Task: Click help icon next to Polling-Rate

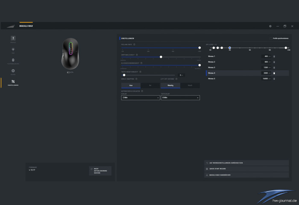Action: (x=135, y=44)
